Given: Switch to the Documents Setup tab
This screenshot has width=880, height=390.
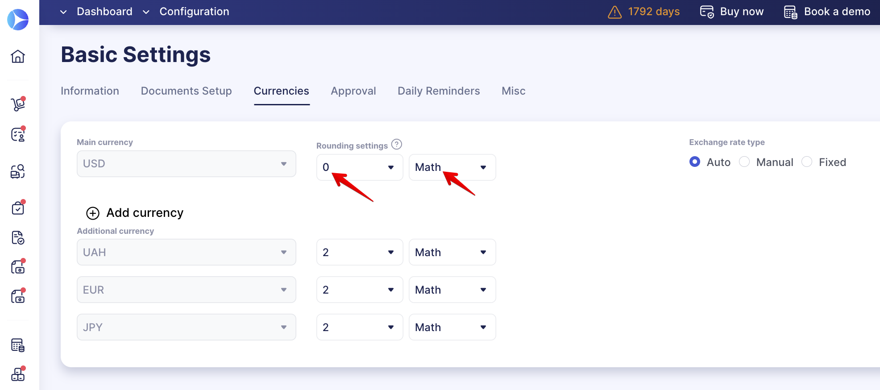Looking at the screenshot, I should 186,91.
